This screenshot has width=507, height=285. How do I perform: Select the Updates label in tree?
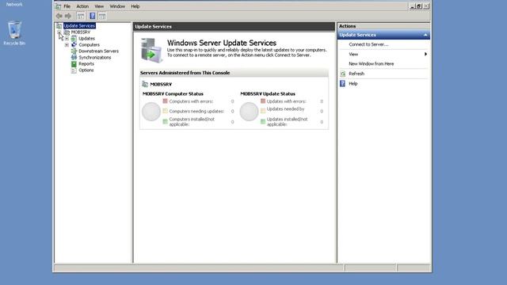pos(86,39)
